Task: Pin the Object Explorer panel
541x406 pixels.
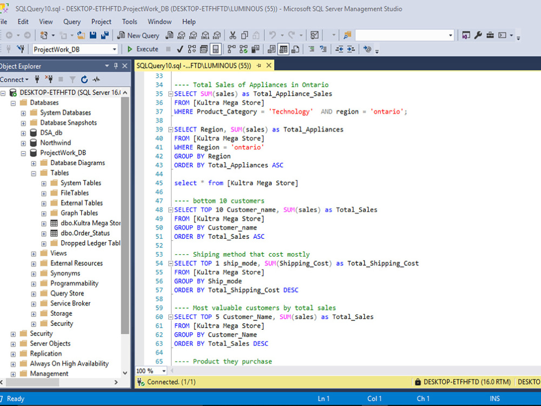Action: point(116,66)
